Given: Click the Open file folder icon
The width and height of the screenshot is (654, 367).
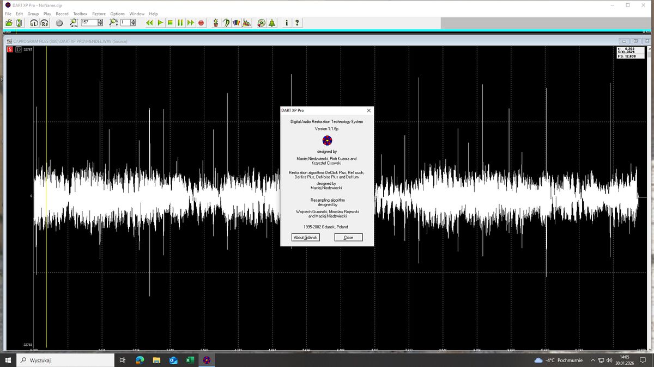Looking at the screenshot, I should [x=9, y=23].
